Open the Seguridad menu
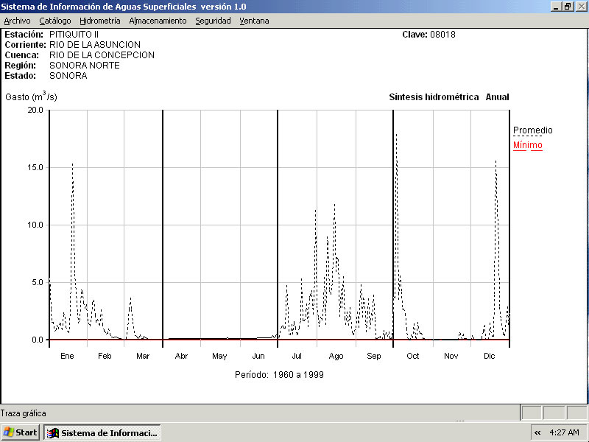The image size is (589, 442). [213, 21]
